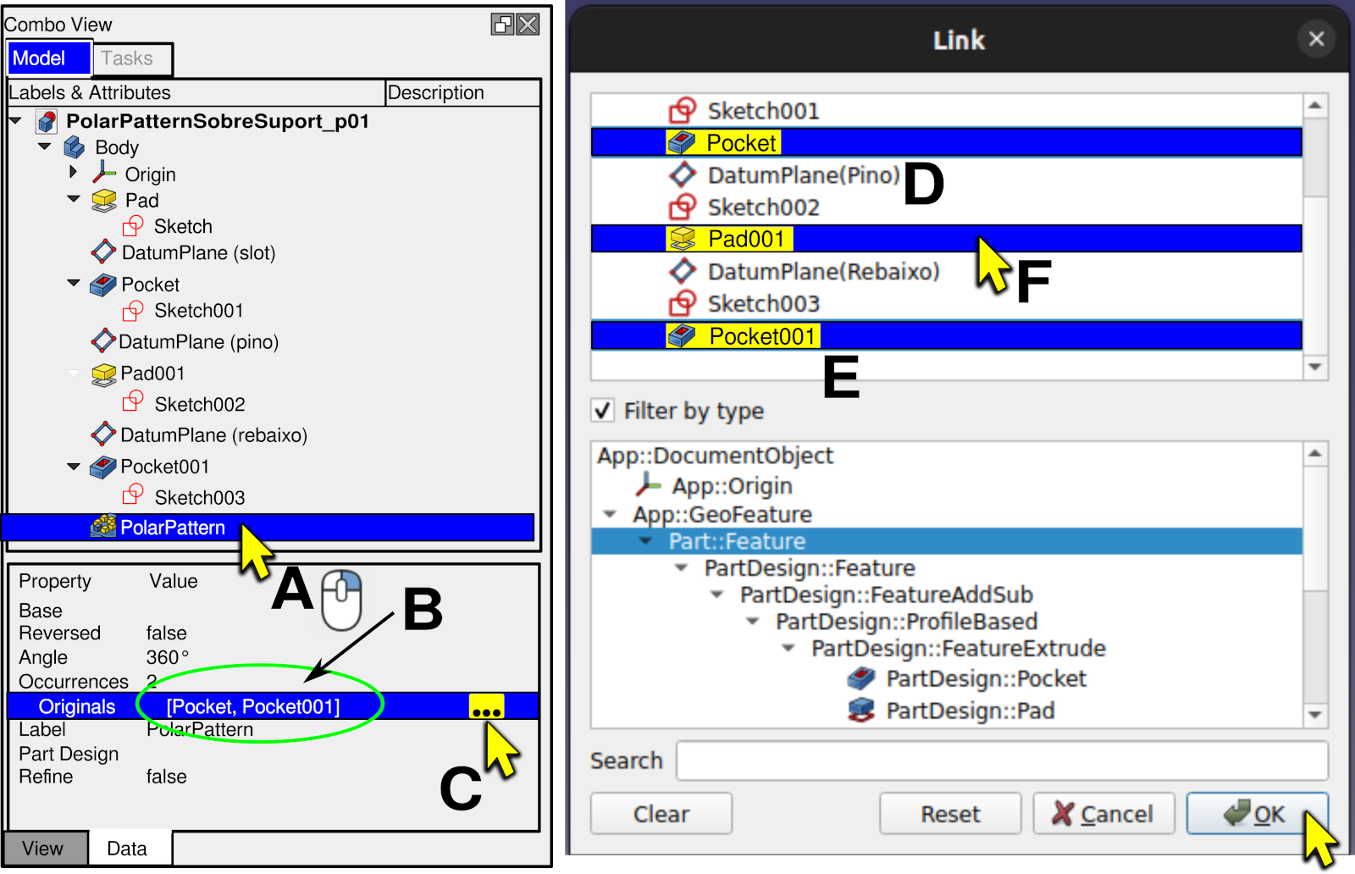Click the Sketch002 icon in Combo View tree
The width and height of the screenshot is (1355, 874).
coord(133,401)
